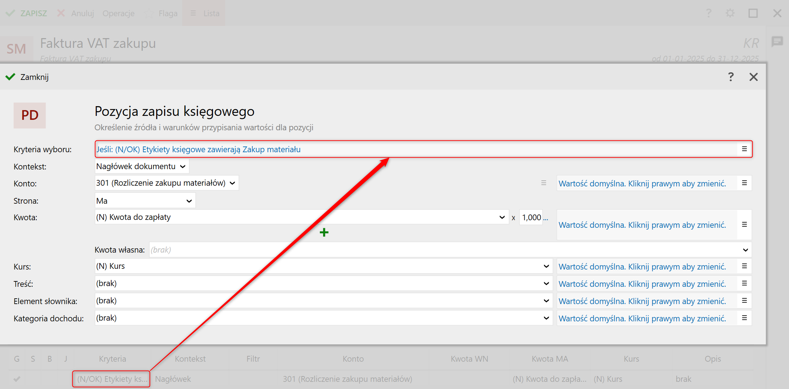Expand the Kwota własna dropdown
Image resolution: width=789 pixels, height=389 pixels.
coord(745,250)
